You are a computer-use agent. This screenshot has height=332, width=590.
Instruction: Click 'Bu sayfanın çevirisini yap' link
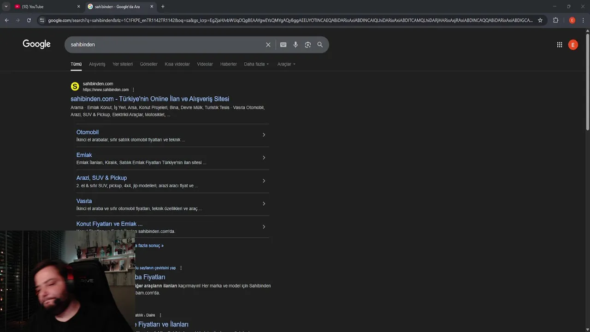coord(155,268)
